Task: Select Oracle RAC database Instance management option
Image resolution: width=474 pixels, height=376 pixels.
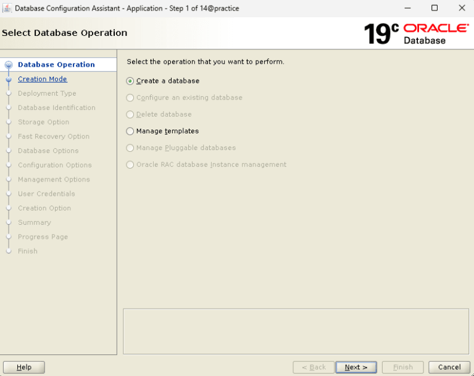Action: point(130,165)
